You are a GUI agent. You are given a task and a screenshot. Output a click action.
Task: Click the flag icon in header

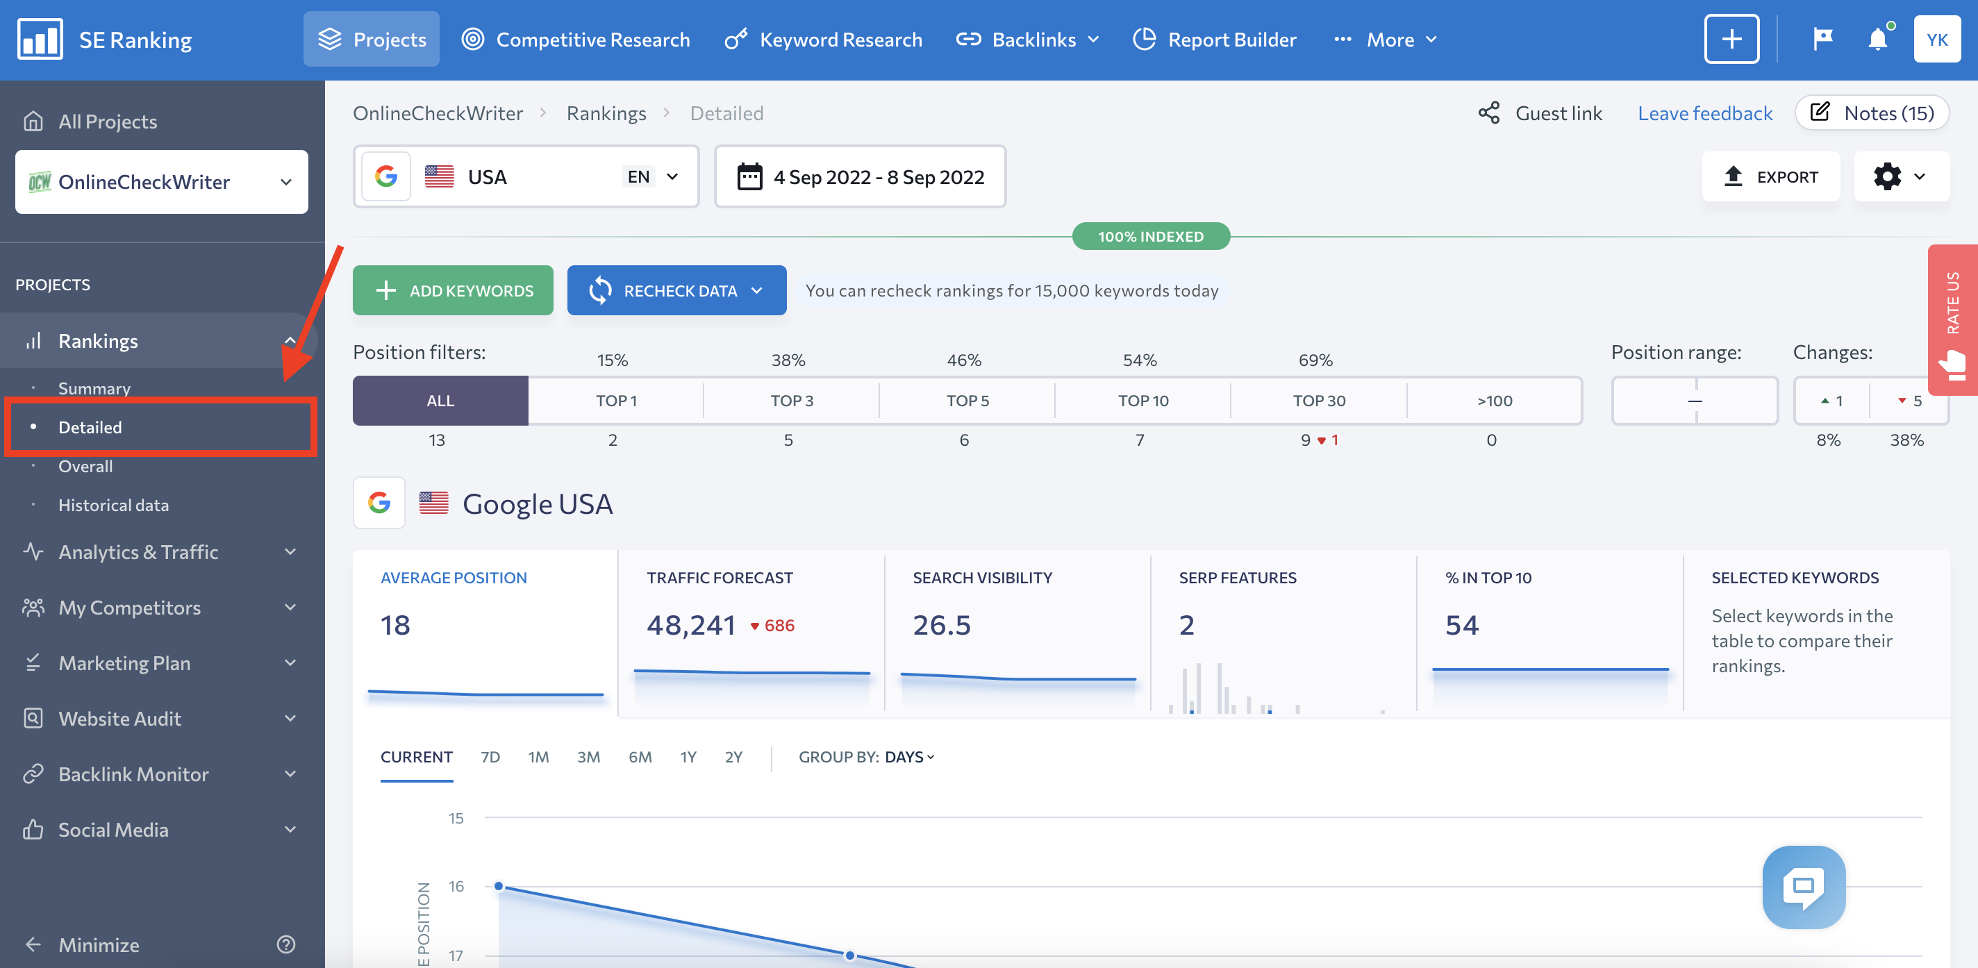pyautogui.click(x=1823, y=39)
